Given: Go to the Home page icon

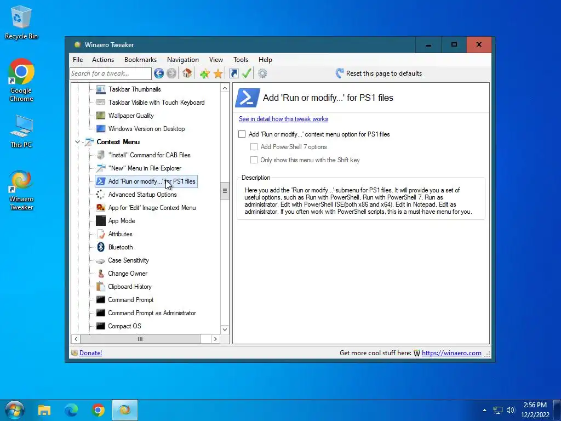Looking at the screenshot, I should coord(187,73).
